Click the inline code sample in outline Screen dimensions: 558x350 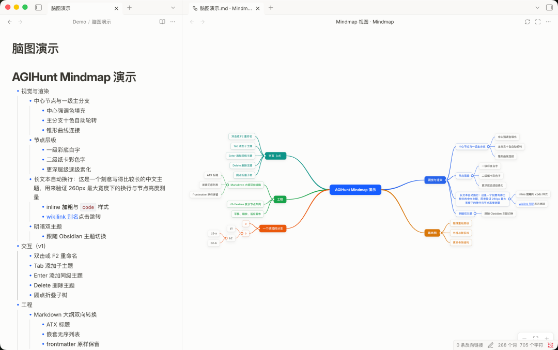(88, 207)
